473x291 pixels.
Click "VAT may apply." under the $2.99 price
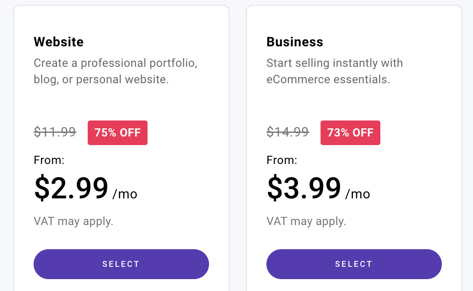tap(73, 221)
